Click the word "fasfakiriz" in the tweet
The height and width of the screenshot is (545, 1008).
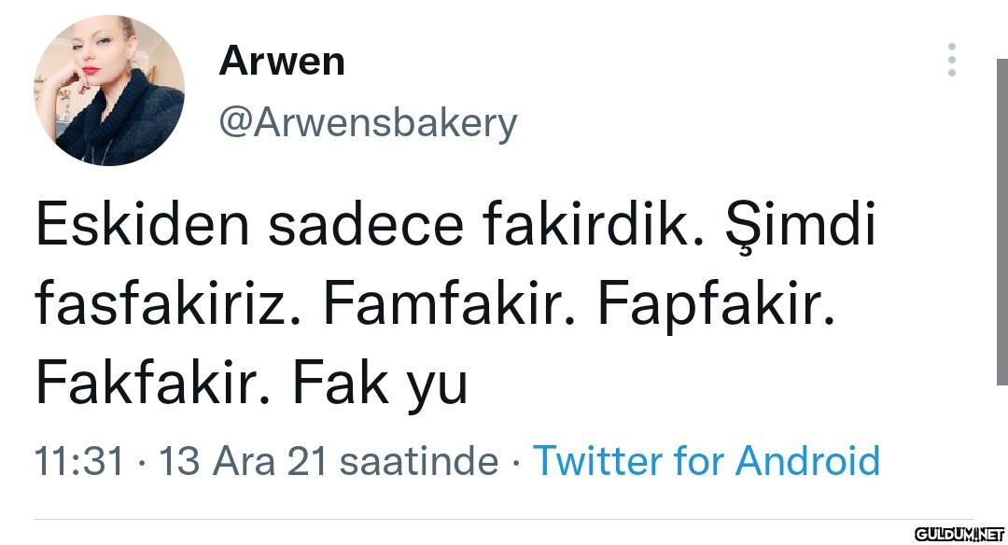(x=171, y=305)
